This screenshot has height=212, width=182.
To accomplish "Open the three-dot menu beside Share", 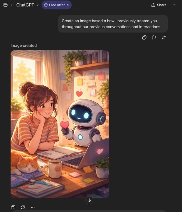I will coord(174,5).
